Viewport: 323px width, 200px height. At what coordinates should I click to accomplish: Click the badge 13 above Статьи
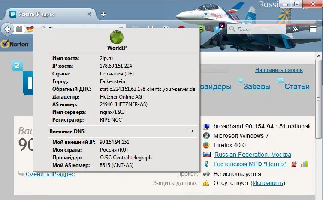coord(281,80)
